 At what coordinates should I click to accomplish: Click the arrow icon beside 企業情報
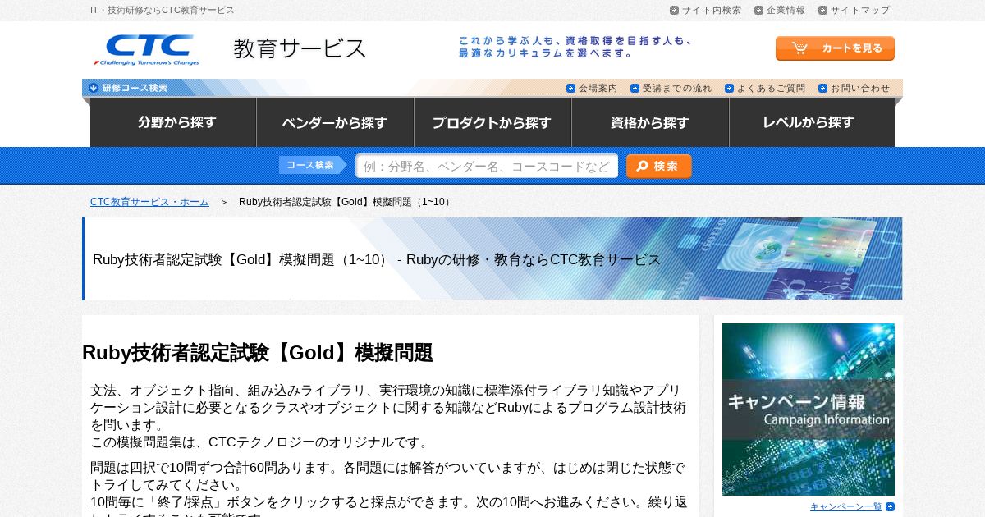click(x=758, y=11)
